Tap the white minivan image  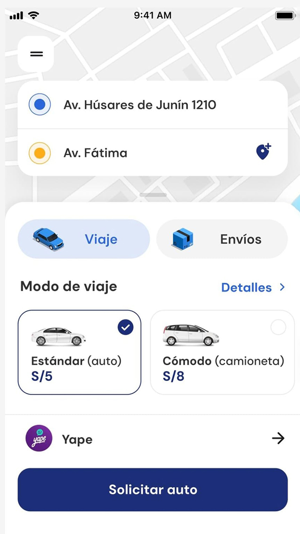pos(191,335)
